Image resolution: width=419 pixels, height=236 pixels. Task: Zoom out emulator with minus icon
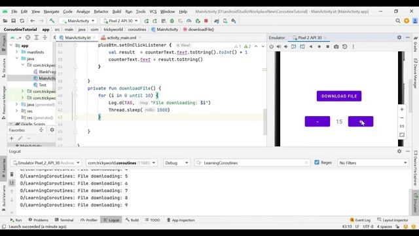pyautogui.click(x=401, y=118)
